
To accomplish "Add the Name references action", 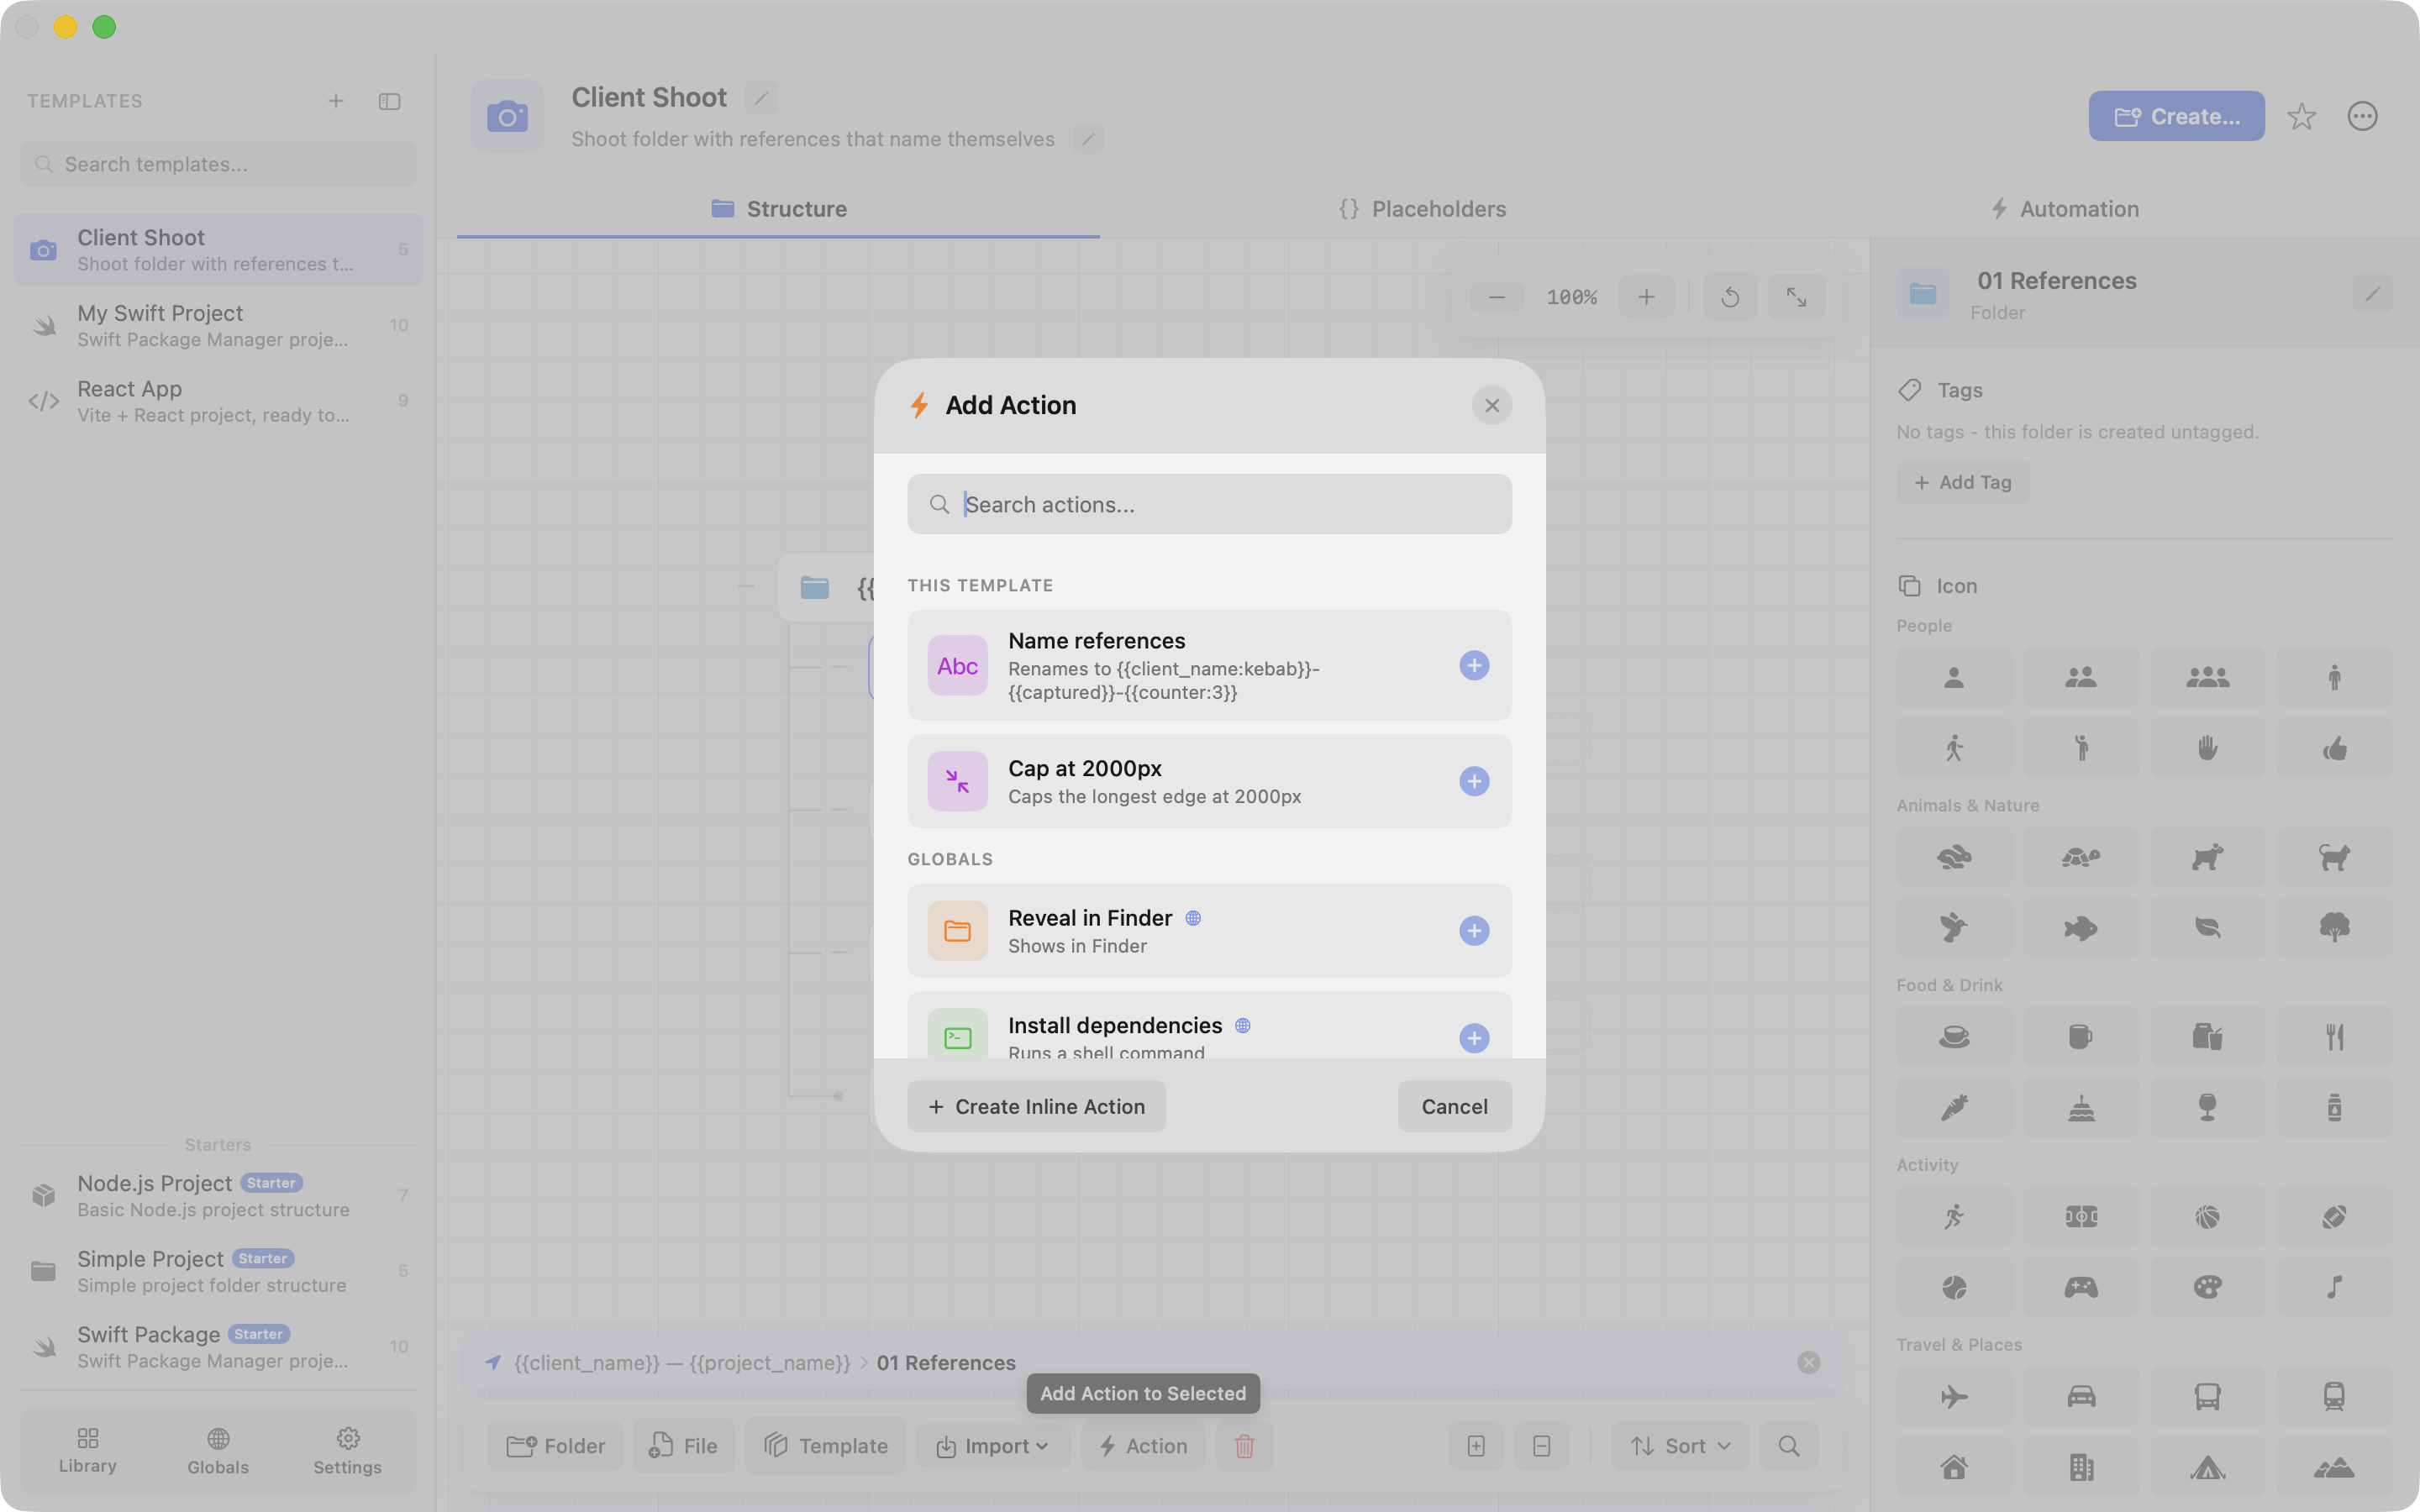I will pos(1474,666).
